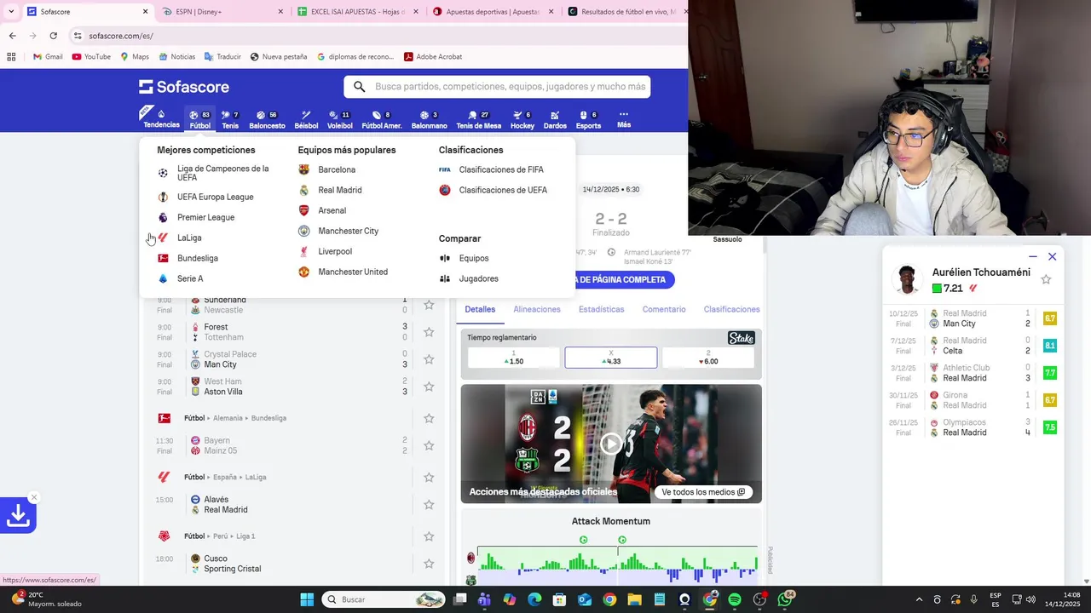Select odds 2 at 6.00
The image size is (1091, 613).
(708, 358)
